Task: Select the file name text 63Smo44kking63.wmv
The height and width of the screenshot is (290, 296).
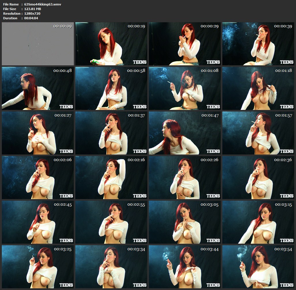Action: click(43, 4)
